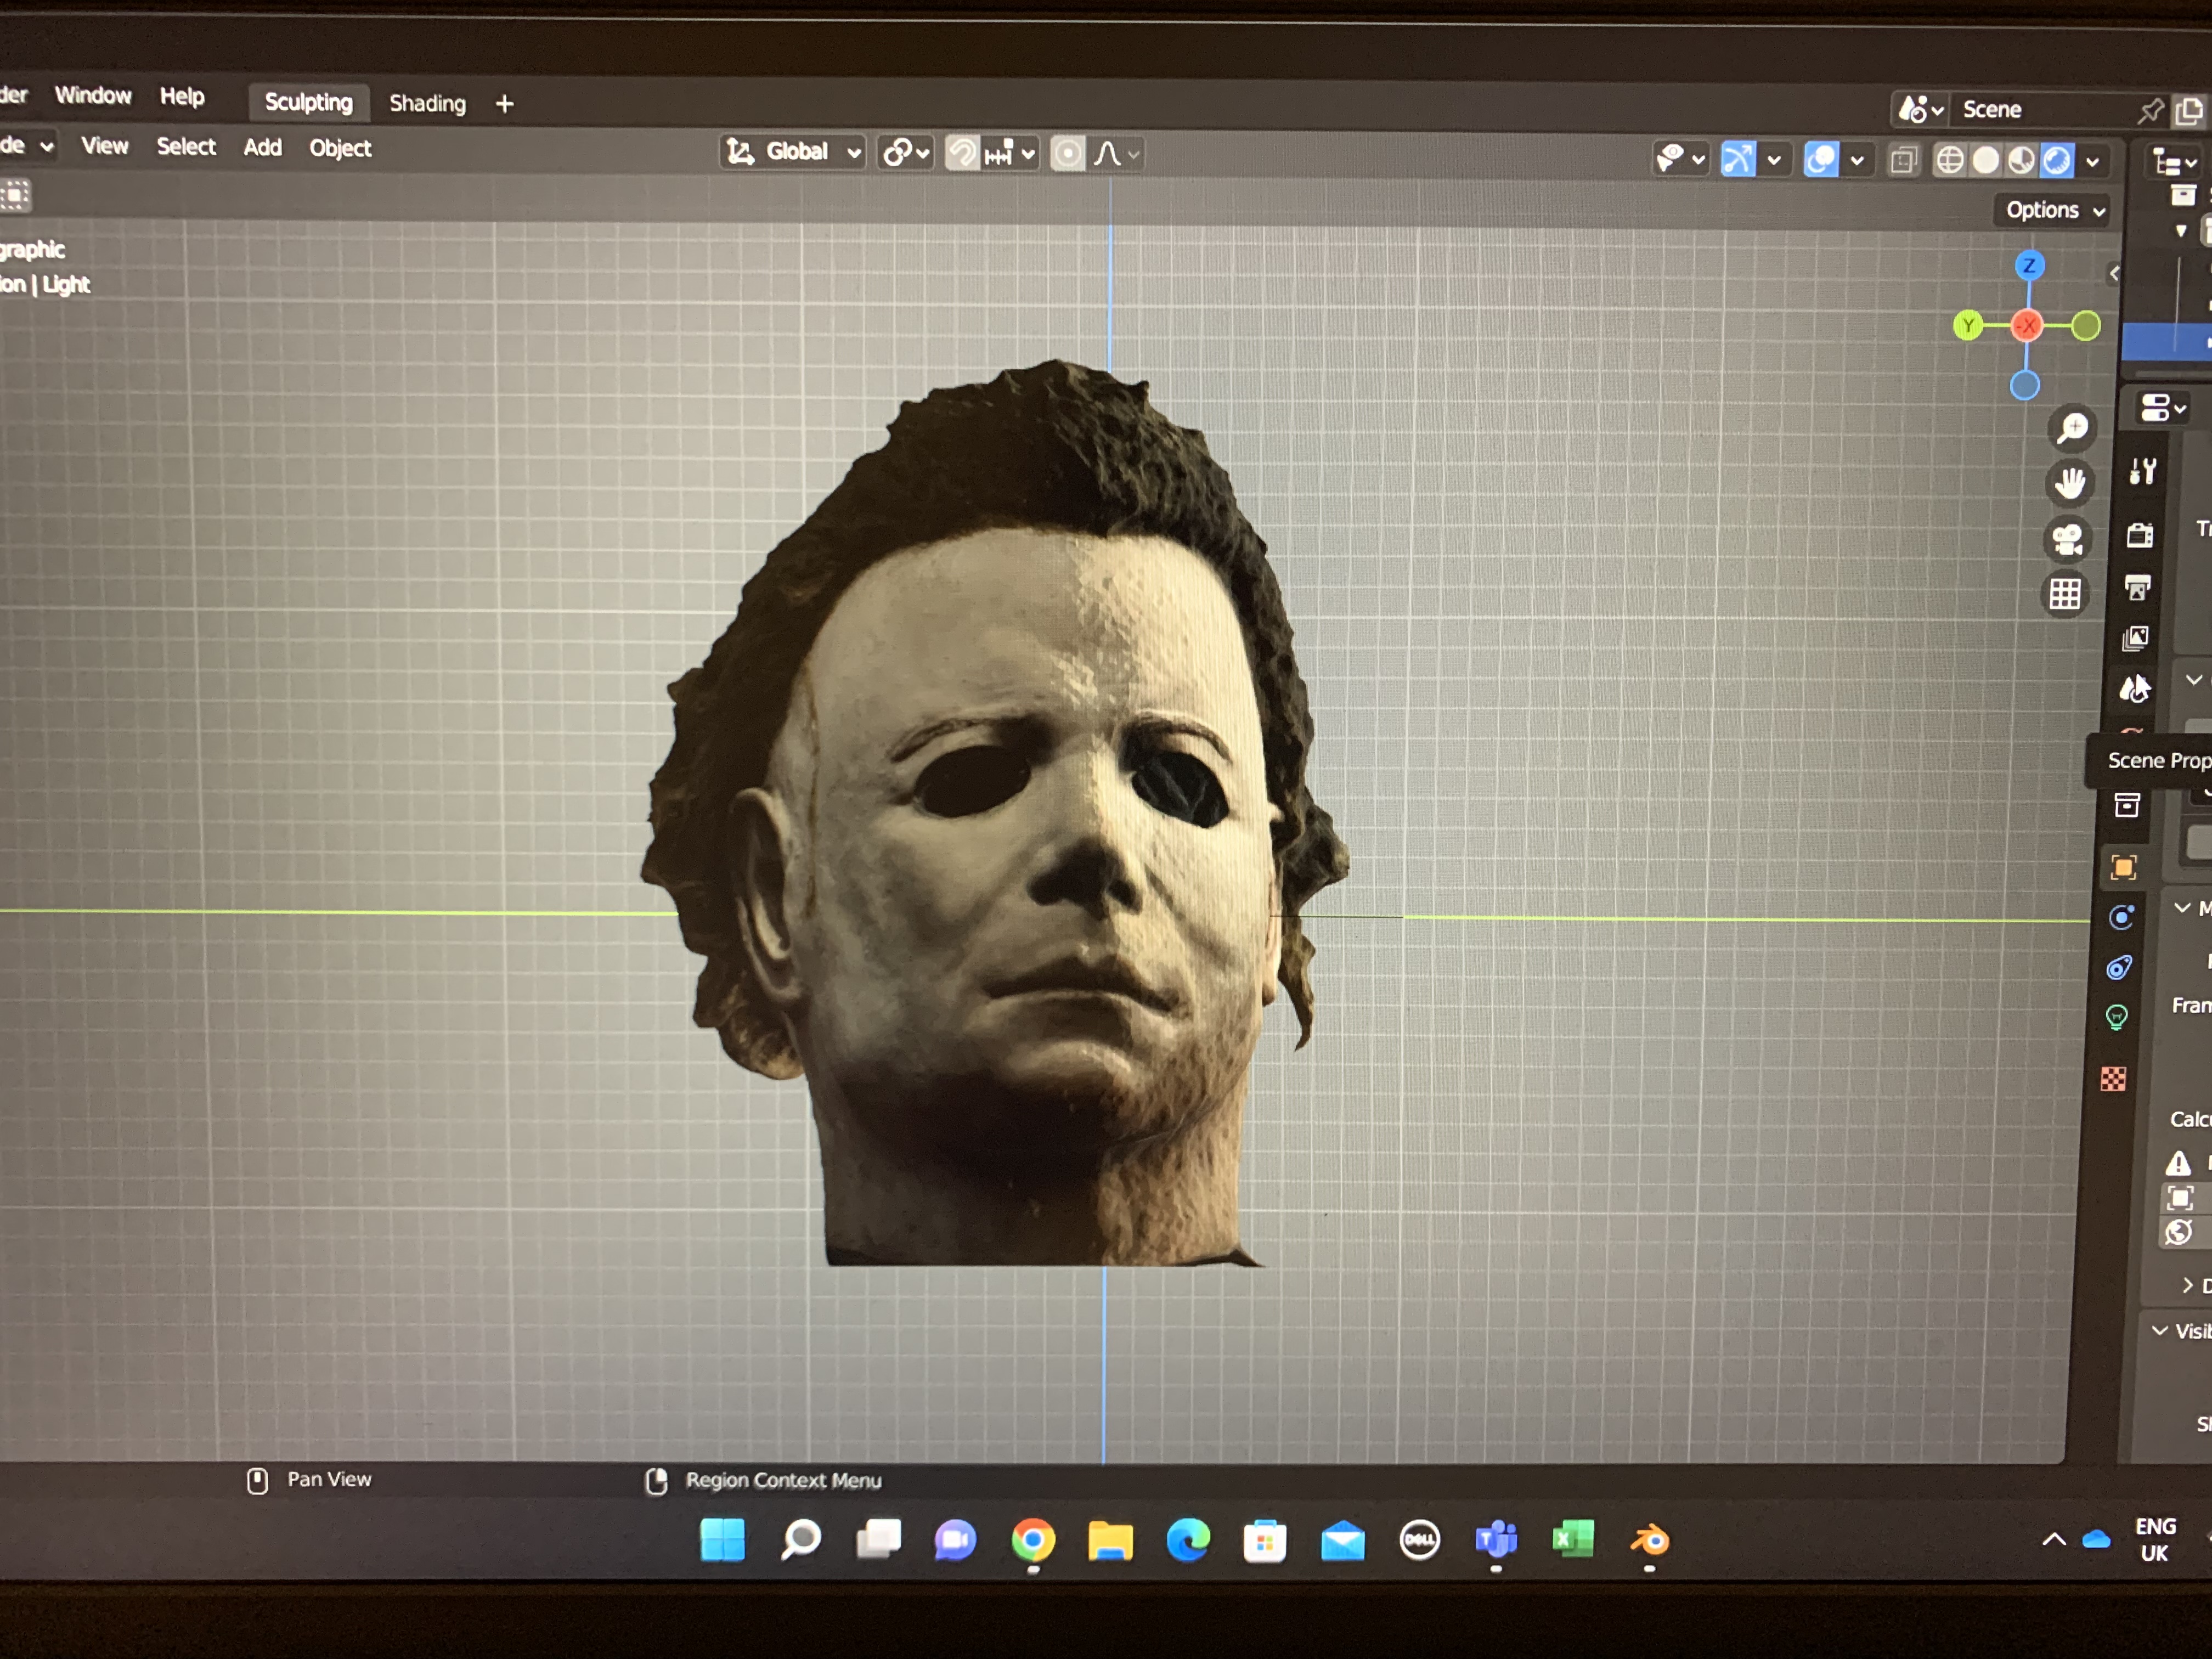Open the Physics properties tab
This screenshot has width=2212, height=1659.
point(2121,917)
